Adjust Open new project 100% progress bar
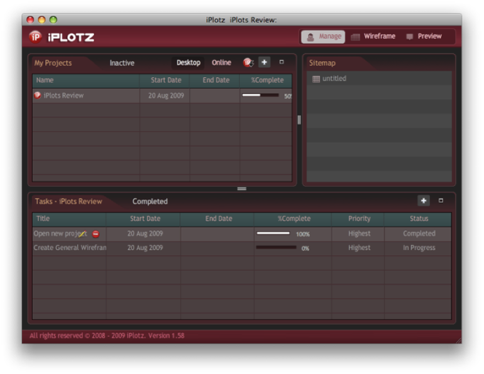 coord(273,233)
